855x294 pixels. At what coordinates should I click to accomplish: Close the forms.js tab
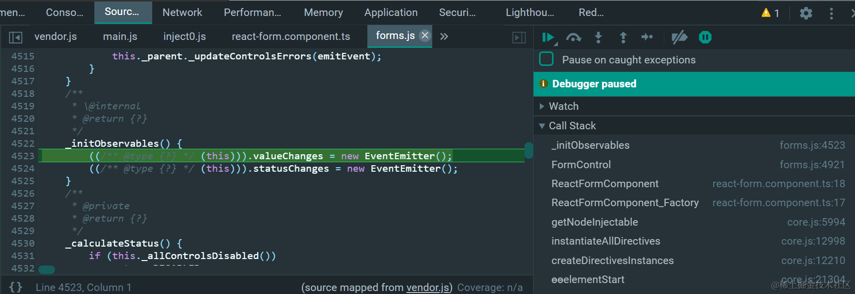click(425, 35)
